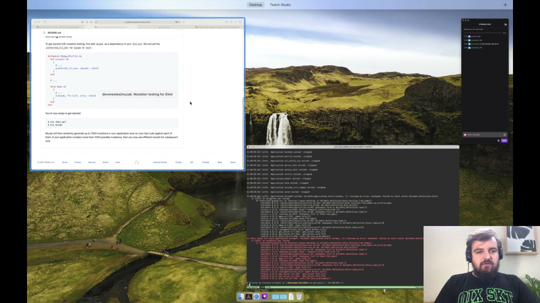
Task: Open the Blog footer link
Action: pyautogui.click(x=219, y=162)
